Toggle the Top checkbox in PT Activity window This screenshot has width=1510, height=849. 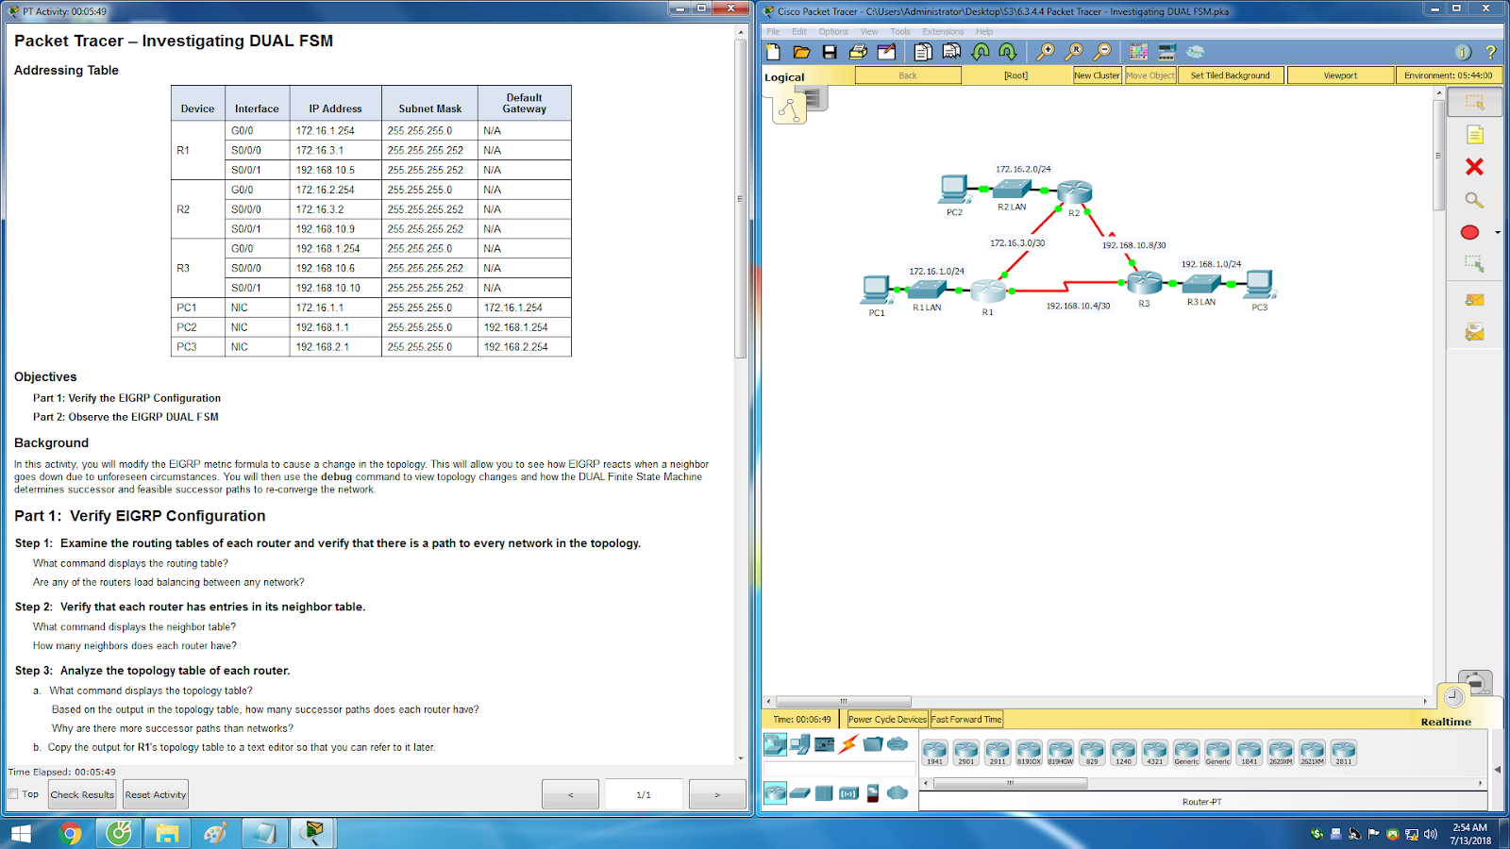[13, 793]
